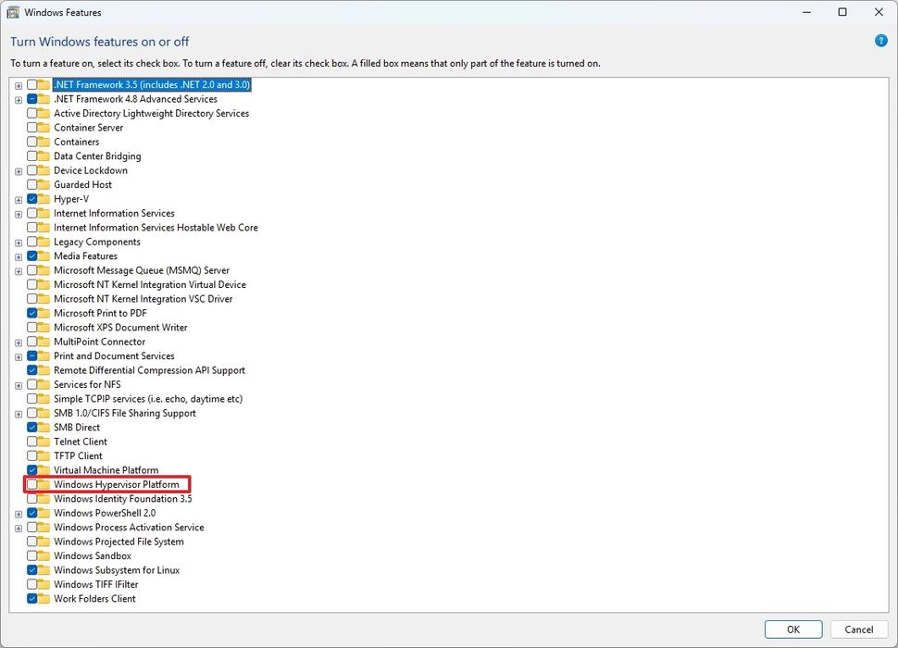Expand Services for NFS
The height and width of the screenshot is (648, 898).
click(18, 384)
